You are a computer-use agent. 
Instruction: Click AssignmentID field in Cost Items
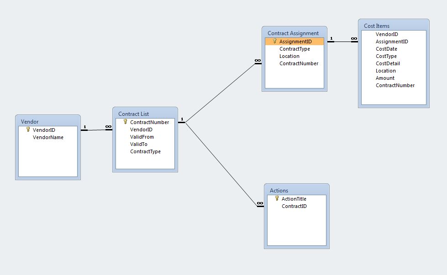pyautogui.click(x=392, y=42)
